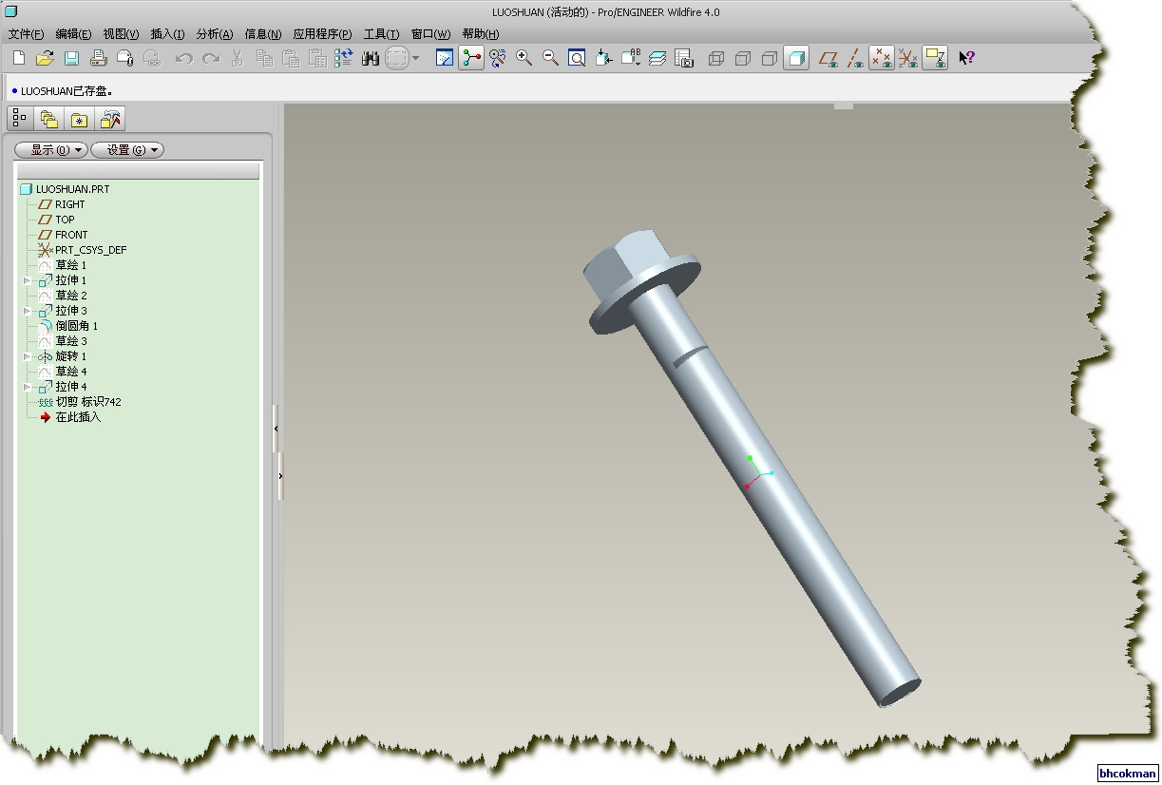The width and height of the screenshot is (1162, 785).
Task: Open the Layers icon in toolbar
Action: pyautogui.click(x=657, y=58)
